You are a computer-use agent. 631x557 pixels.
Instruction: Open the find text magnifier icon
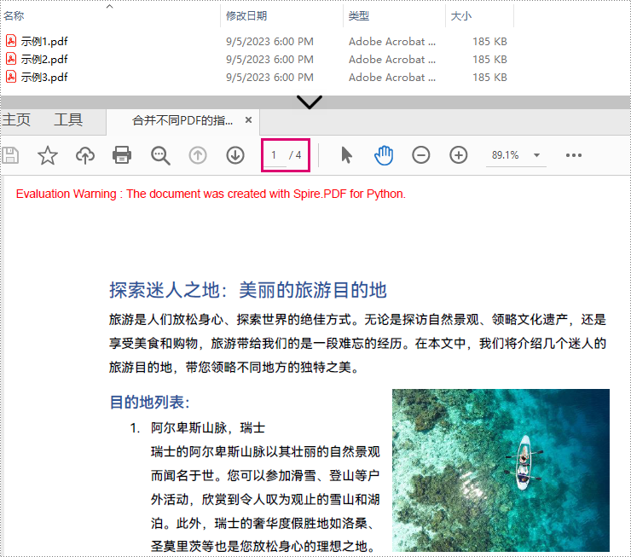tap(160, 155)
